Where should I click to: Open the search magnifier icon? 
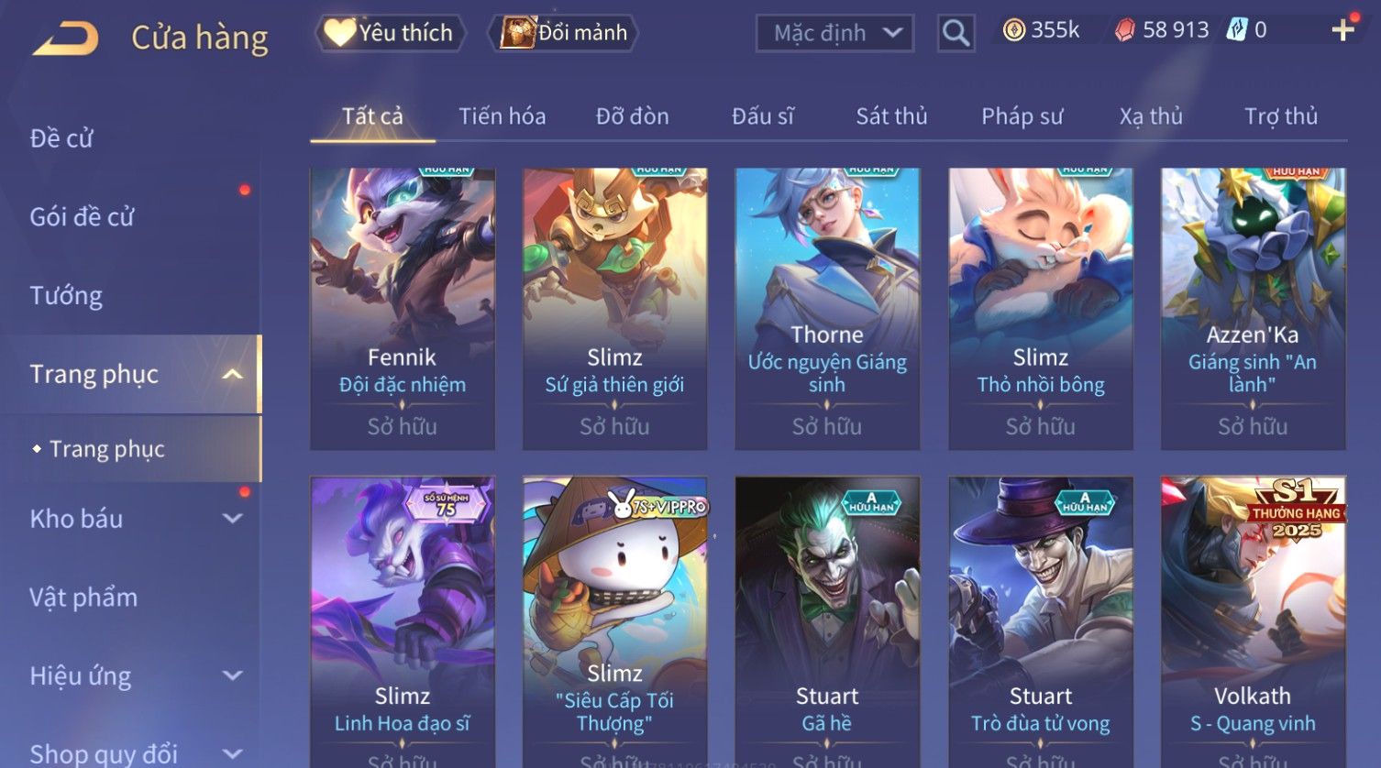[x=956, y=34]
